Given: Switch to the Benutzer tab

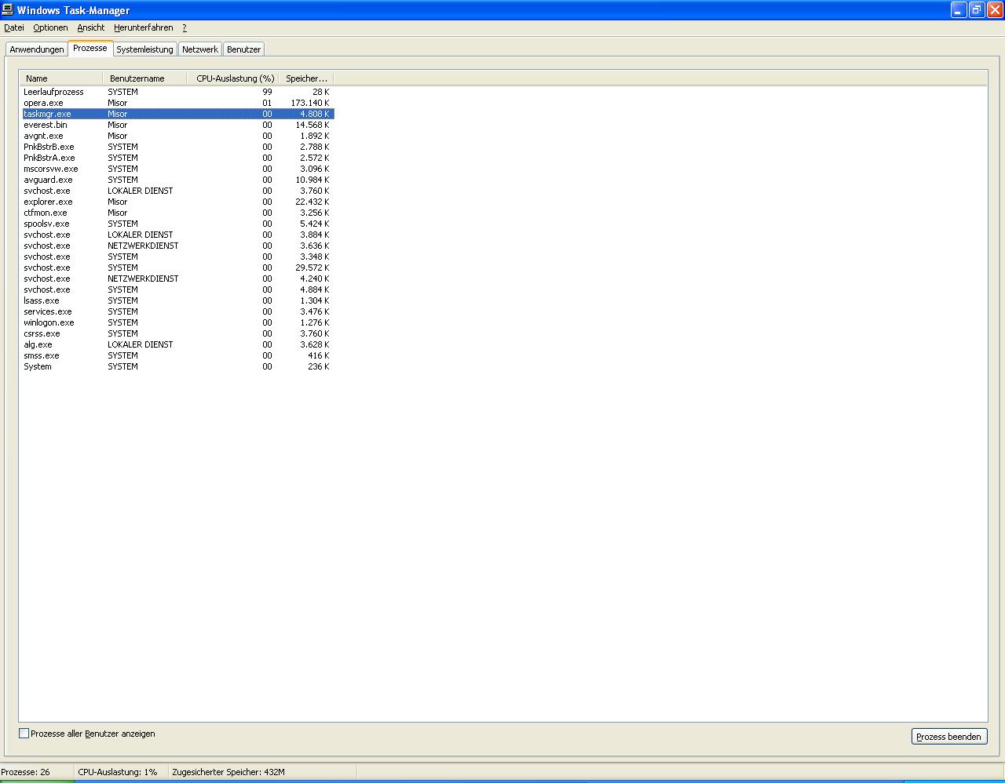Looking at the screenshot, I should [243, 49].
